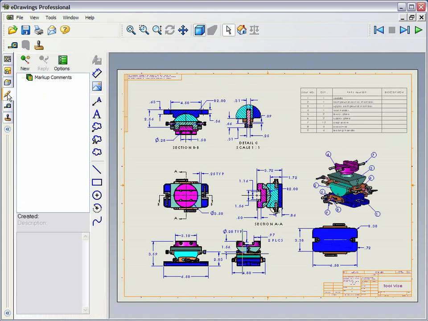The image size is (428, 321).
Task: Click the eDrawings document icon in menu bar
Action: click(x=10, y=17)
